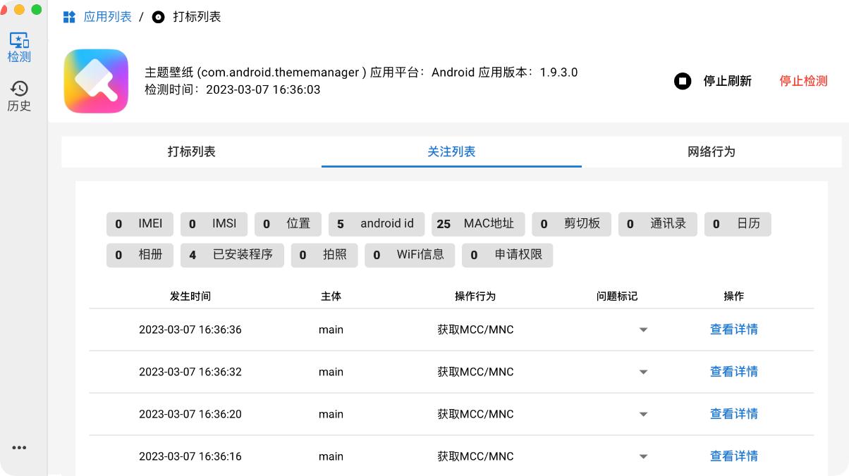849x476 pixels.
Task: Click 获取MCC/MNC in the 16:36:36 row
Action: click(475, 330)
